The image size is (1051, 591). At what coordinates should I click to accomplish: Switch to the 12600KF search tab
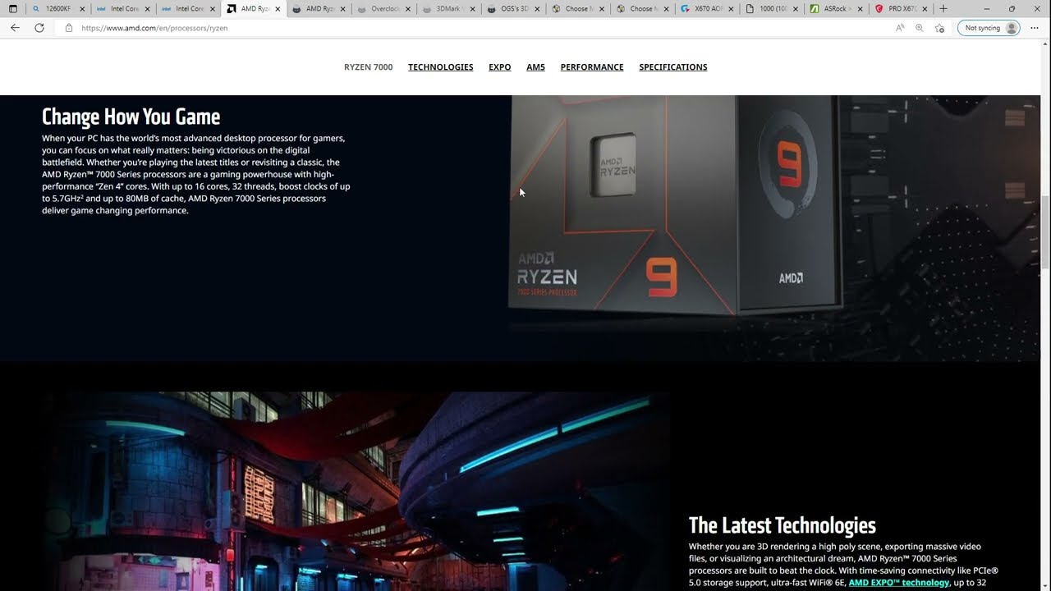57,9
